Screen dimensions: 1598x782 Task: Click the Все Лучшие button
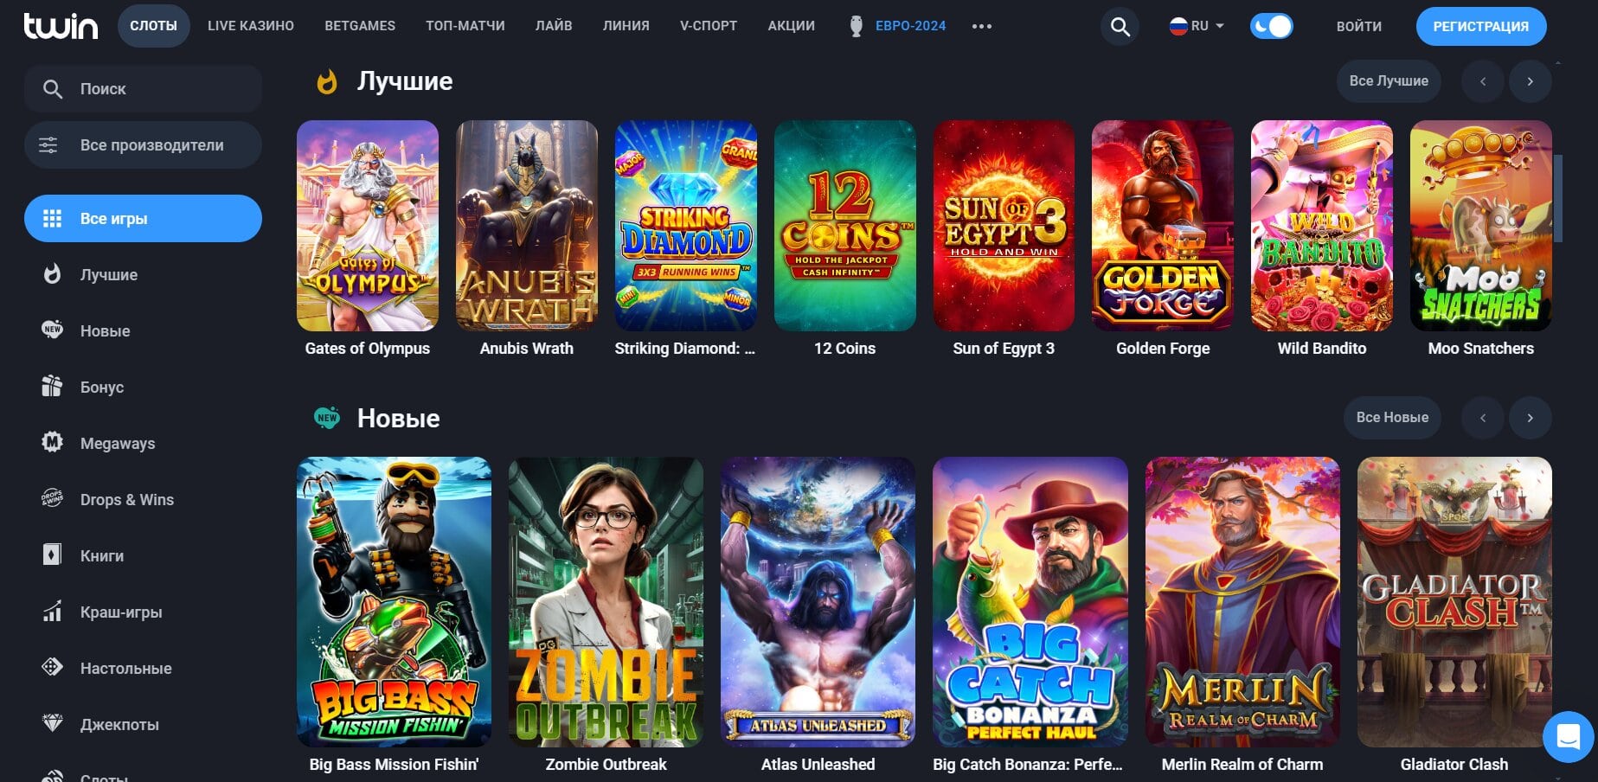point(1389,81)
